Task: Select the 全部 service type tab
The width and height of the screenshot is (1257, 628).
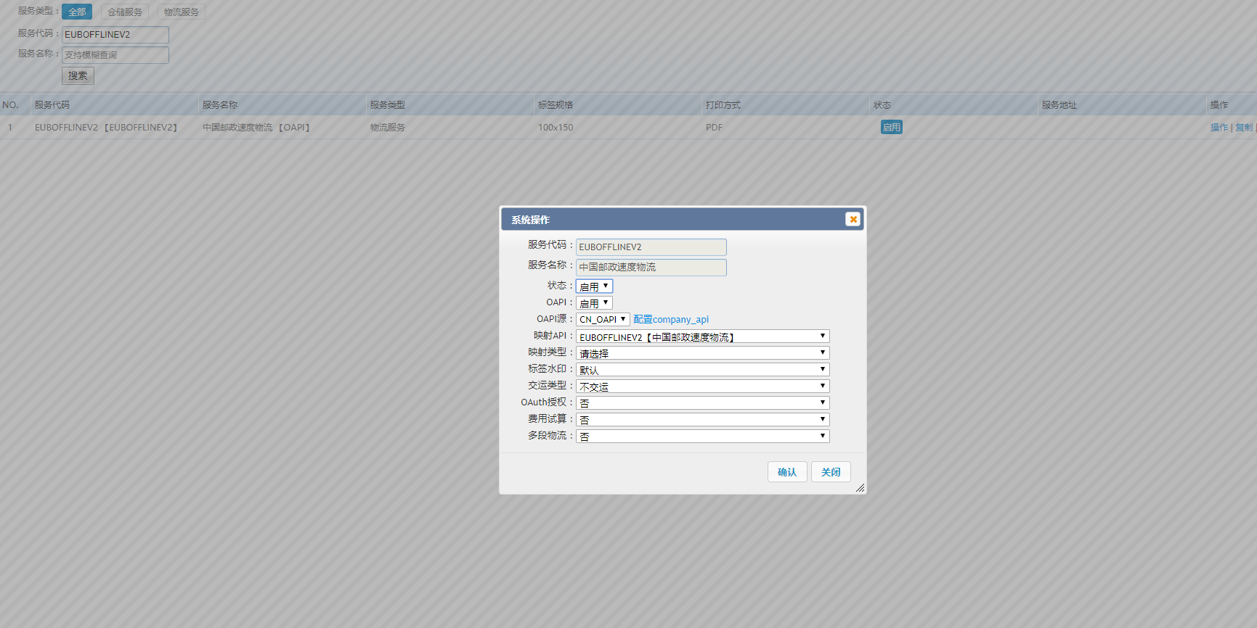Action: (77, 12)
